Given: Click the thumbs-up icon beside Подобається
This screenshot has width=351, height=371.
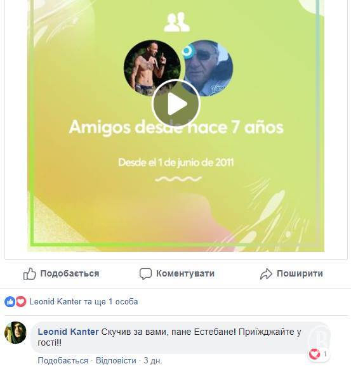Looking at the screenshot, I should pos(30,274).
